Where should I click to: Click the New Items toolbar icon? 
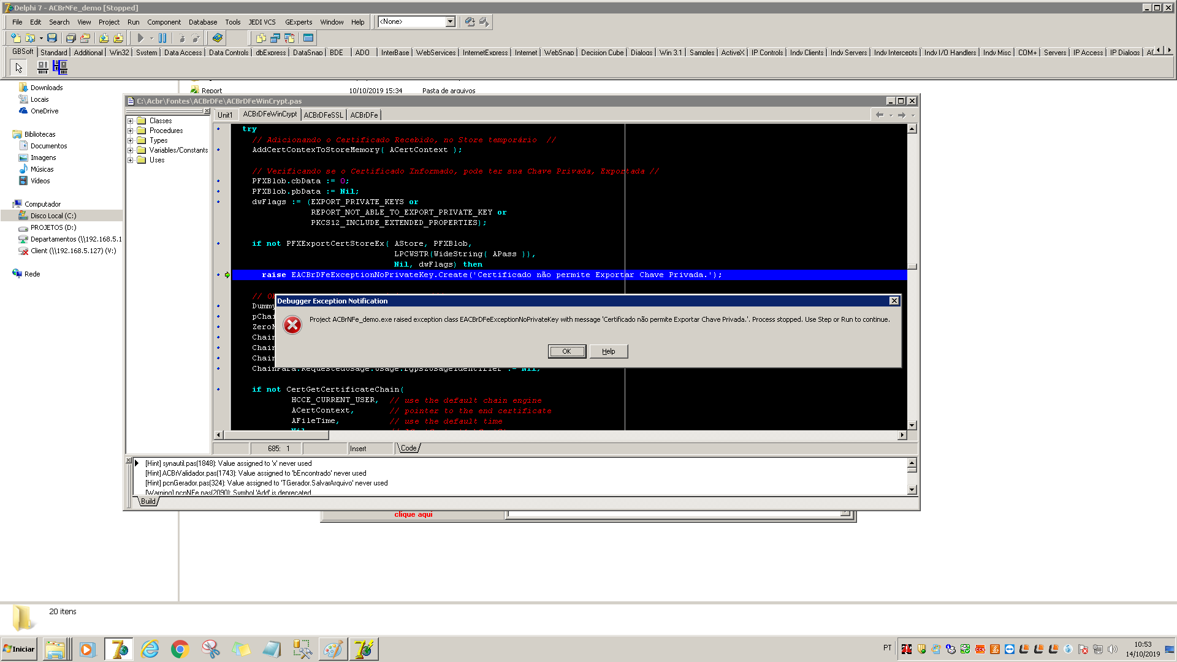(16, 38)
